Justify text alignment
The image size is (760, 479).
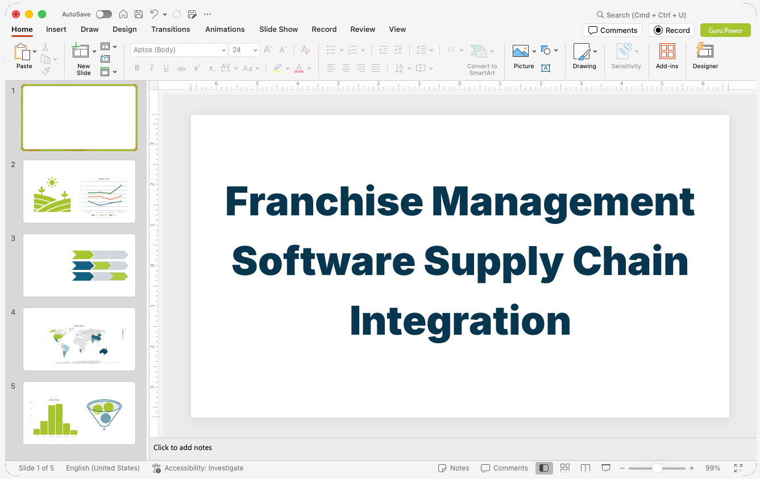pos(376,68)
